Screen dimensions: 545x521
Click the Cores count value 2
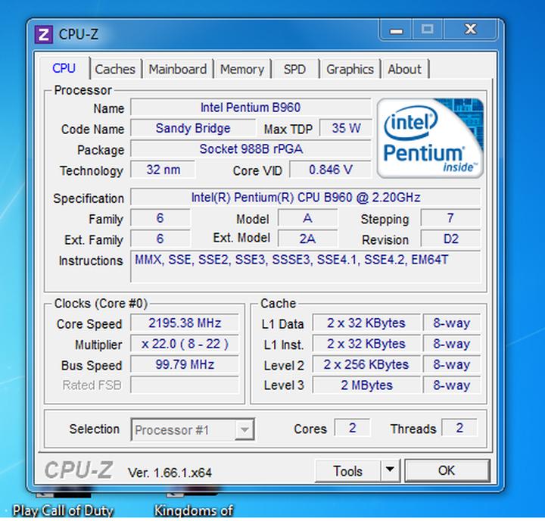(352, 428)
